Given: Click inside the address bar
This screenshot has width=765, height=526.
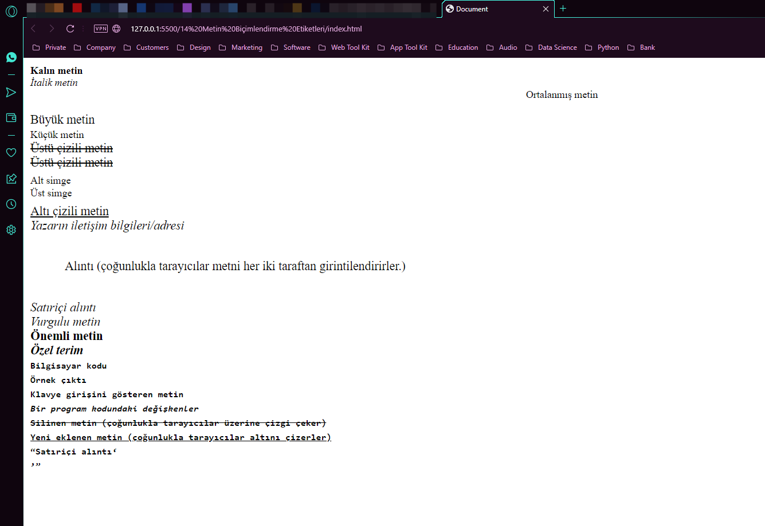Looking at the screenshot, I should tap(258, 29).
